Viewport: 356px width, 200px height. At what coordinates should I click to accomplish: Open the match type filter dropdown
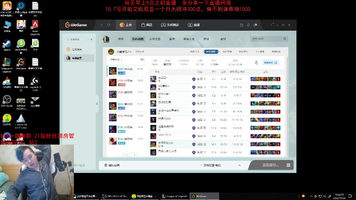pos(116,60)
